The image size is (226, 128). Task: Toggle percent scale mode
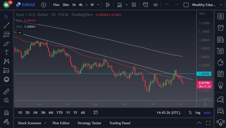pos(190,113)
